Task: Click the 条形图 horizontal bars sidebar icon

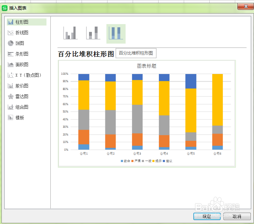Action: point(11,54)
